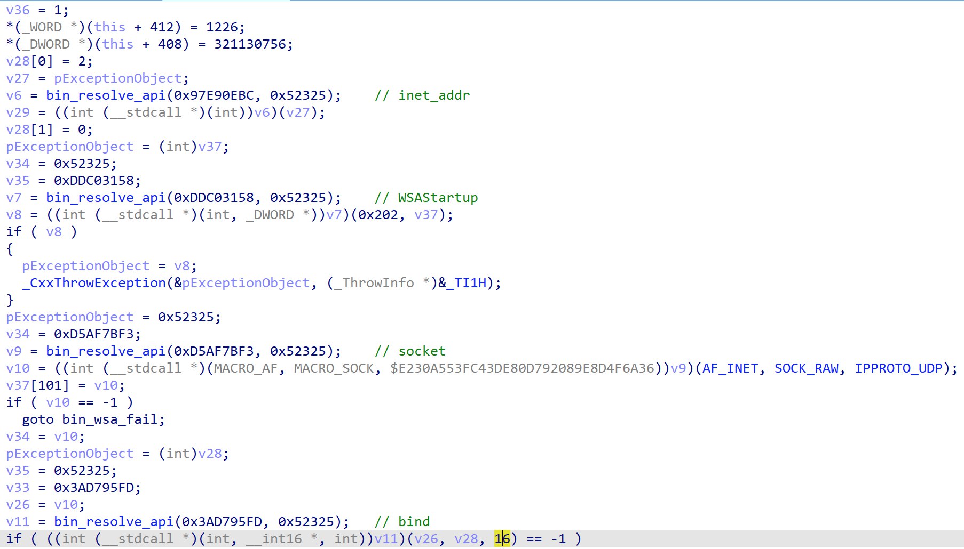Click the highlighted 16 in bind call

(502, 539)
